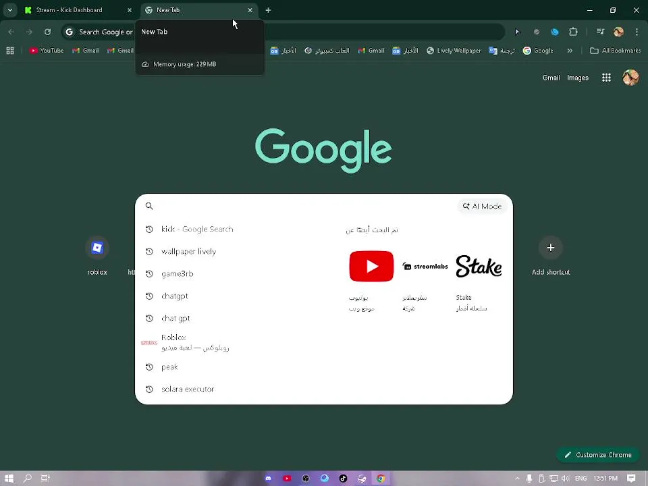Open the tab search dropdown arrow
This screenshot has height=486, width=648.
tap(10, 10)
